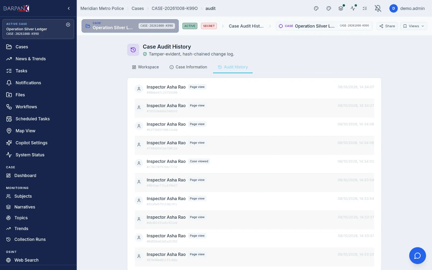Click the Case viewed audit entry
Screen dimensions: 432x270
[254, 164]
